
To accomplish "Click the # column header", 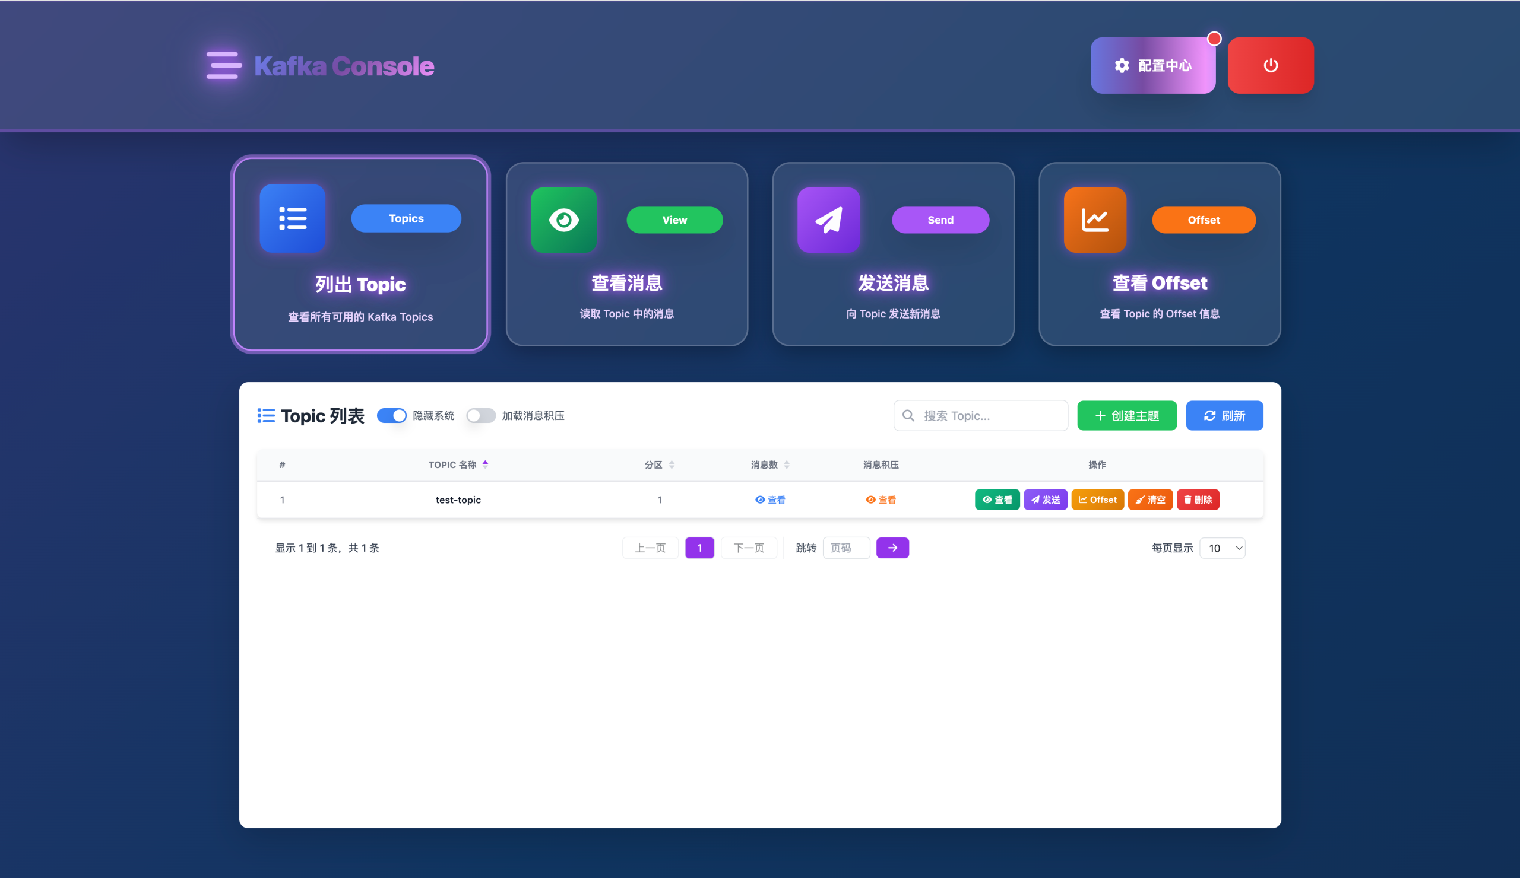I will [282, 465].
